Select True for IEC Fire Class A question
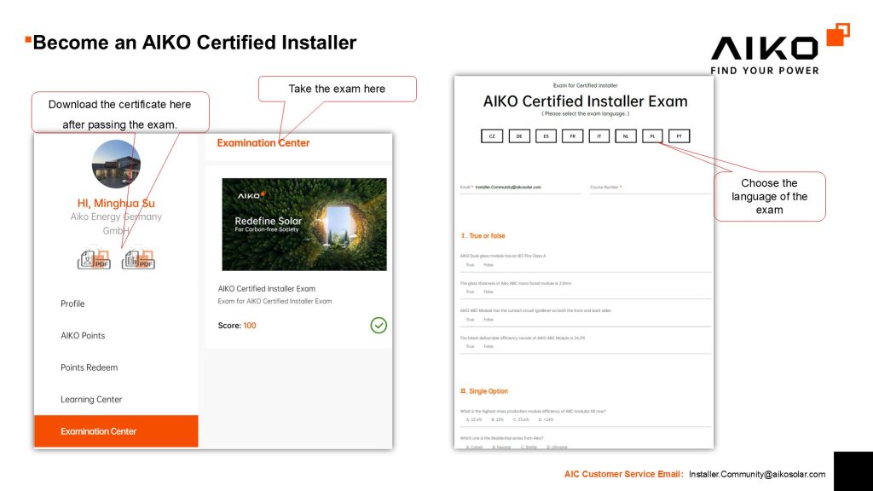Viewport: 873px width, 491px height. 470,265
